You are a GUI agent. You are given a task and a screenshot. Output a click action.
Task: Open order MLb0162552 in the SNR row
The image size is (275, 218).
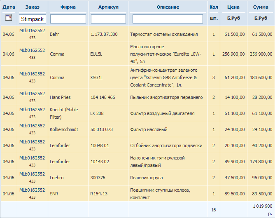[32, 190]
